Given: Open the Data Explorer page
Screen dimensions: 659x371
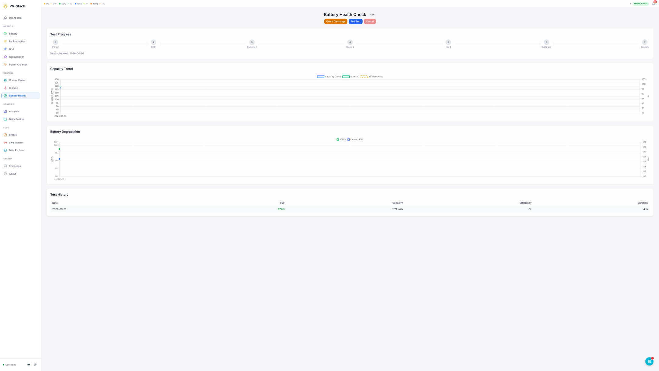Looking at the screenshot, I should click(x=17, y=150).
